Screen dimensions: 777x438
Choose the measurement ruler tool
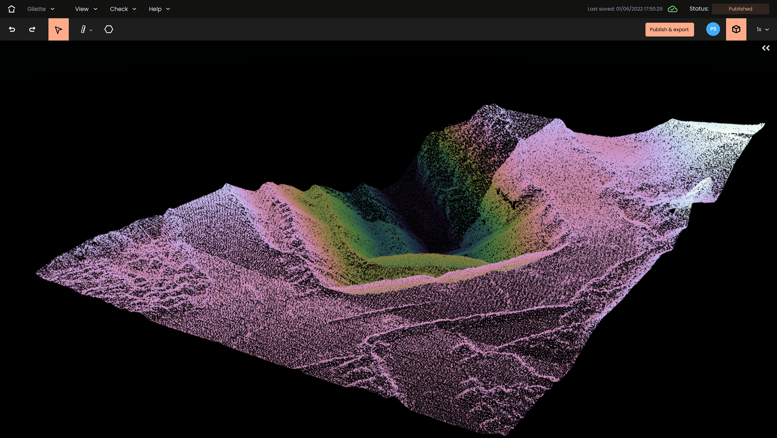click(x=83, y=29)
